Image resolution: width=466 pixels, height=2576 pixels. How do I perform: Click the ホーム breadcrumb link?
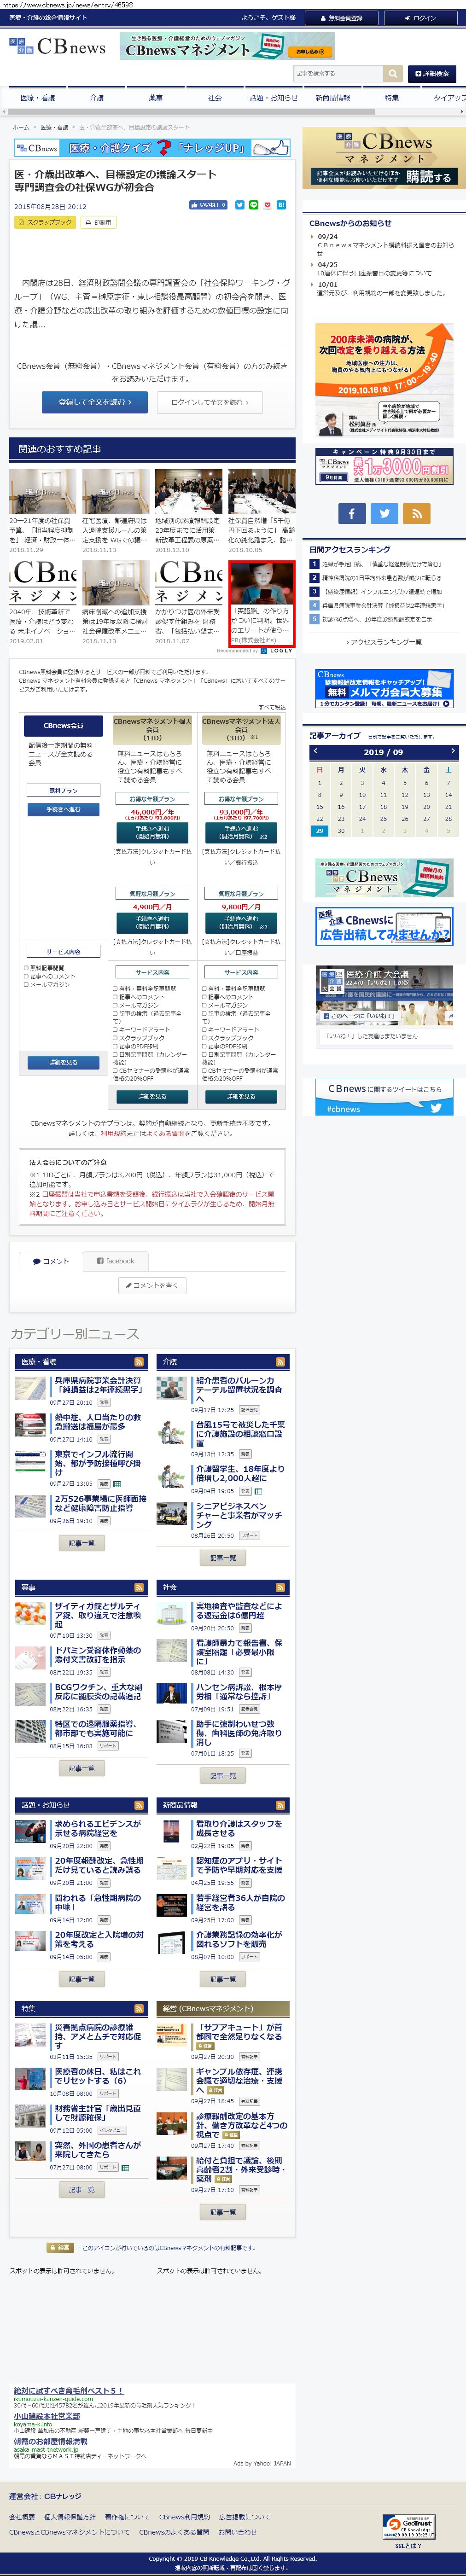pos(21,127)
